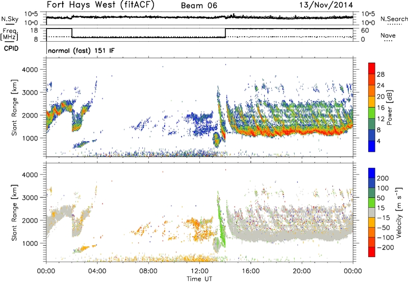This screenshot has width=408, height=282.
Task: Click the '20:00' time tick label
Action: [302, 271]
